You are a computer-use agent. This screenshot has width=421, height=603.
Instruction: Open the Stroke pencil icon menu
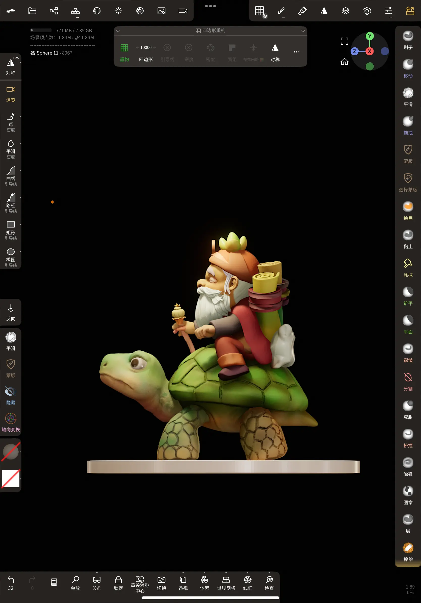(x=281, y=11)
